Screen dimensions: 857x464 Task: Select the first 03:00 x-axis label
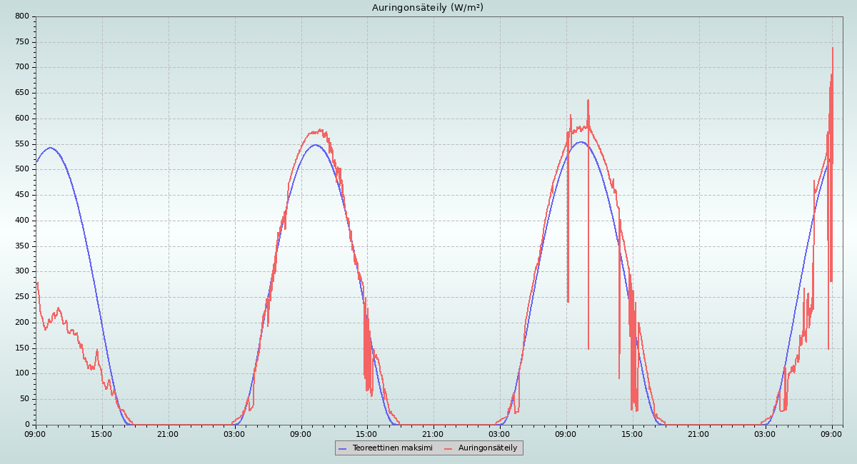tap(235, 433)
